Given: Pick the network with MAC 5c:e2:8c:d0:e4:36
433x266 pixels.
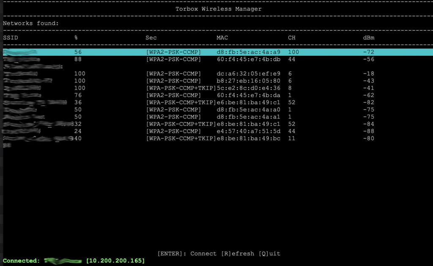Looking at the screenshot, I should 218,88.
